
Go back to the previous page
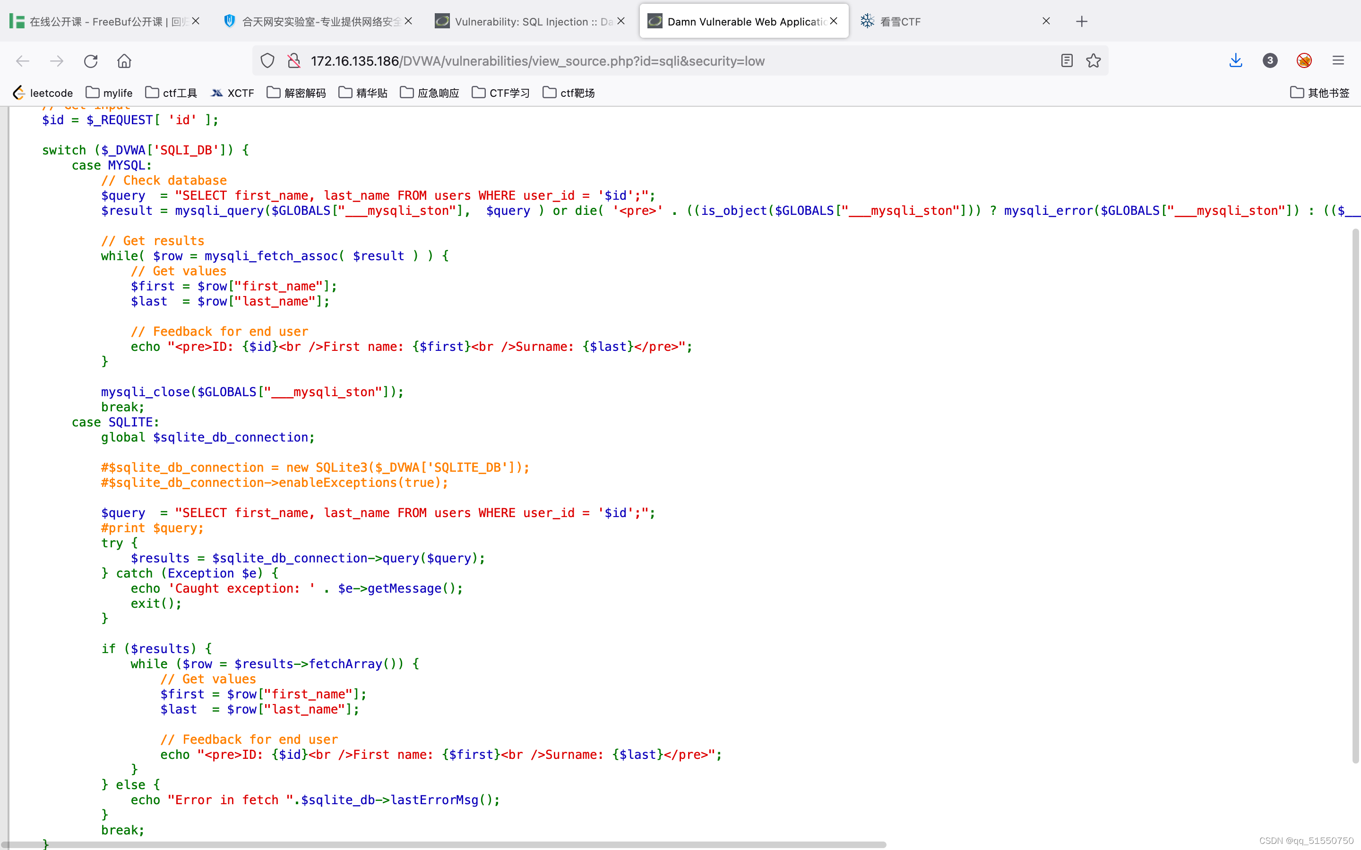23,61
